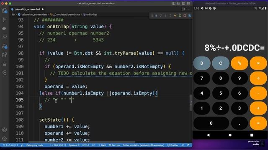Open the Testing flask view
Image resolution: width=268 pixels, height=150 pixels.
(5, 64)
